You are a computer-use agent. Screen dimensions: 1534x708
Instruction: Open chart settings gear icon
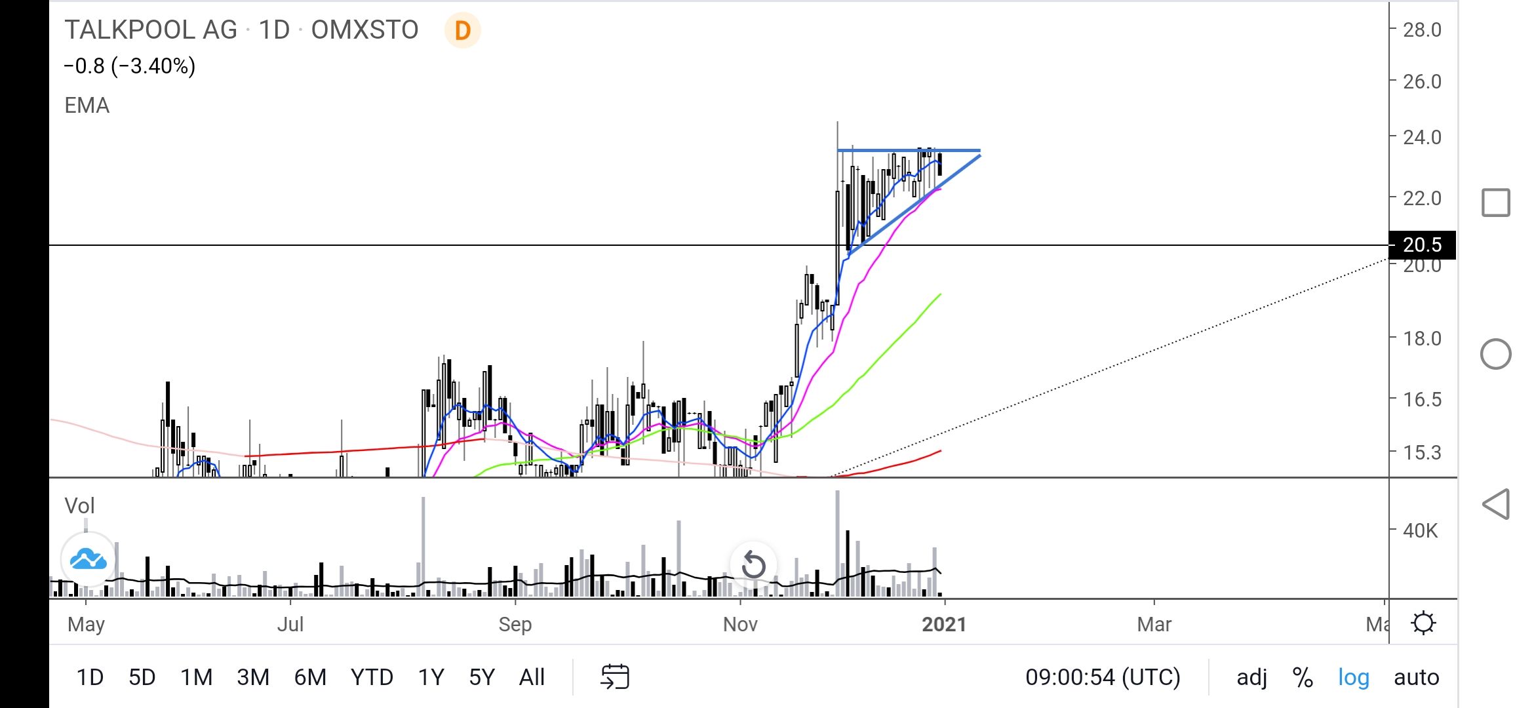(x=1423, y=623)
